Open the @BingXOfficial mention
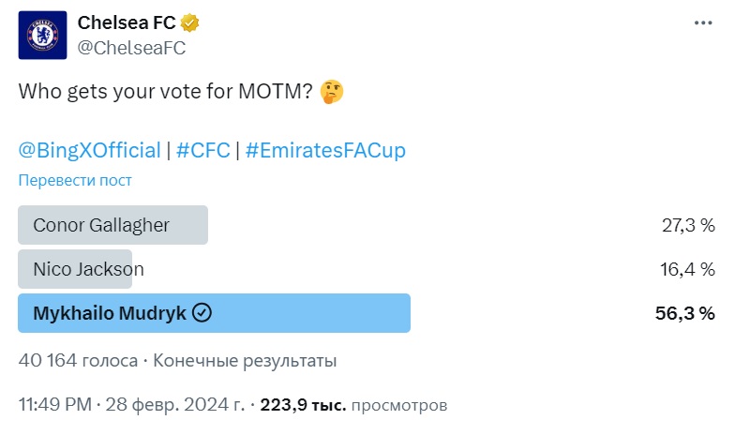The height and width of the screenshot is (435, 735). [x=90, y=150]
